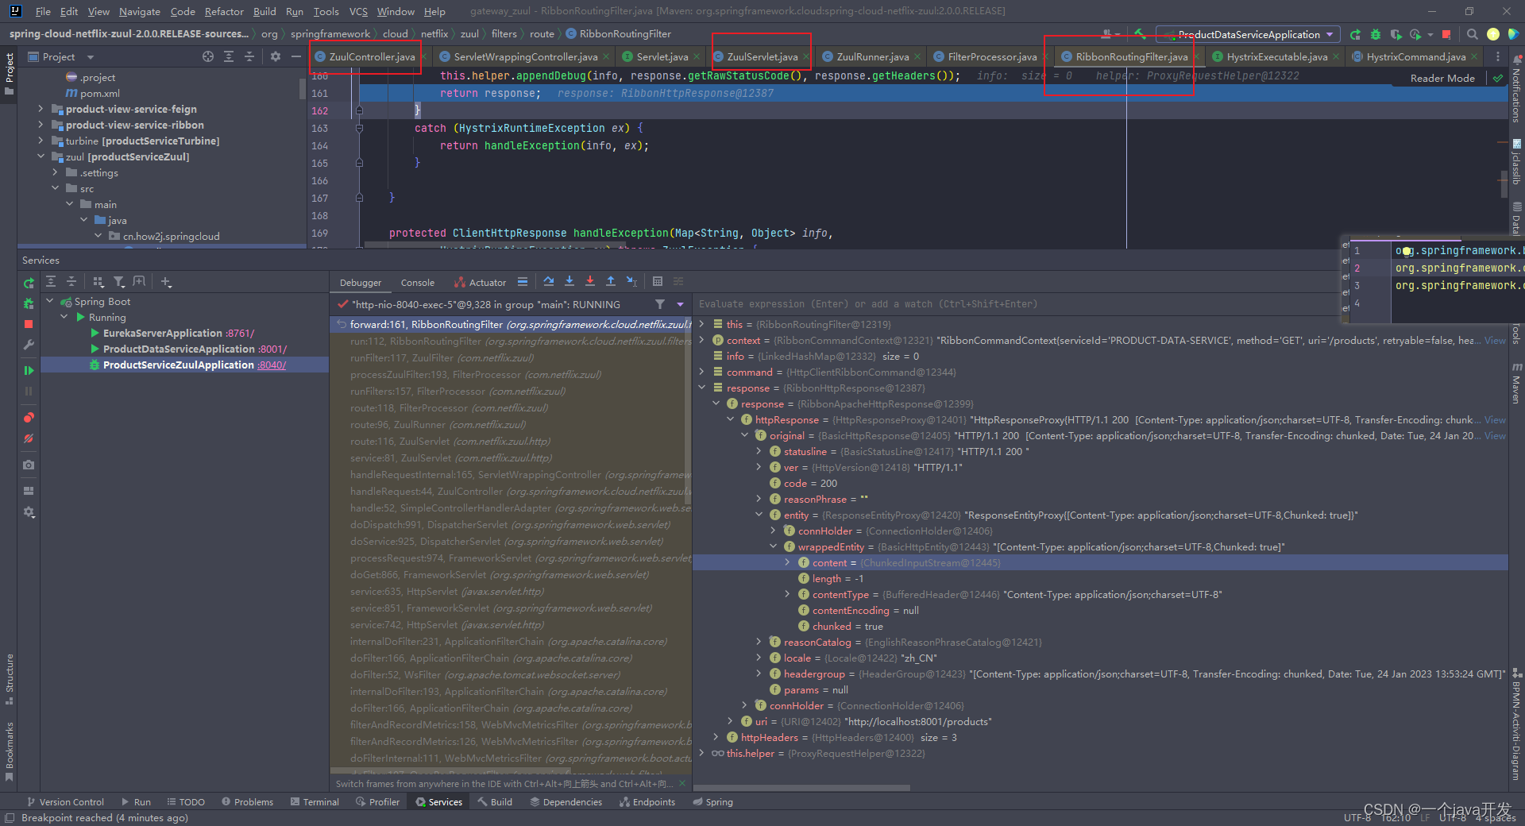
Task: Click the top toolbar green Debug bug icon
Action: click(1376, 34)
